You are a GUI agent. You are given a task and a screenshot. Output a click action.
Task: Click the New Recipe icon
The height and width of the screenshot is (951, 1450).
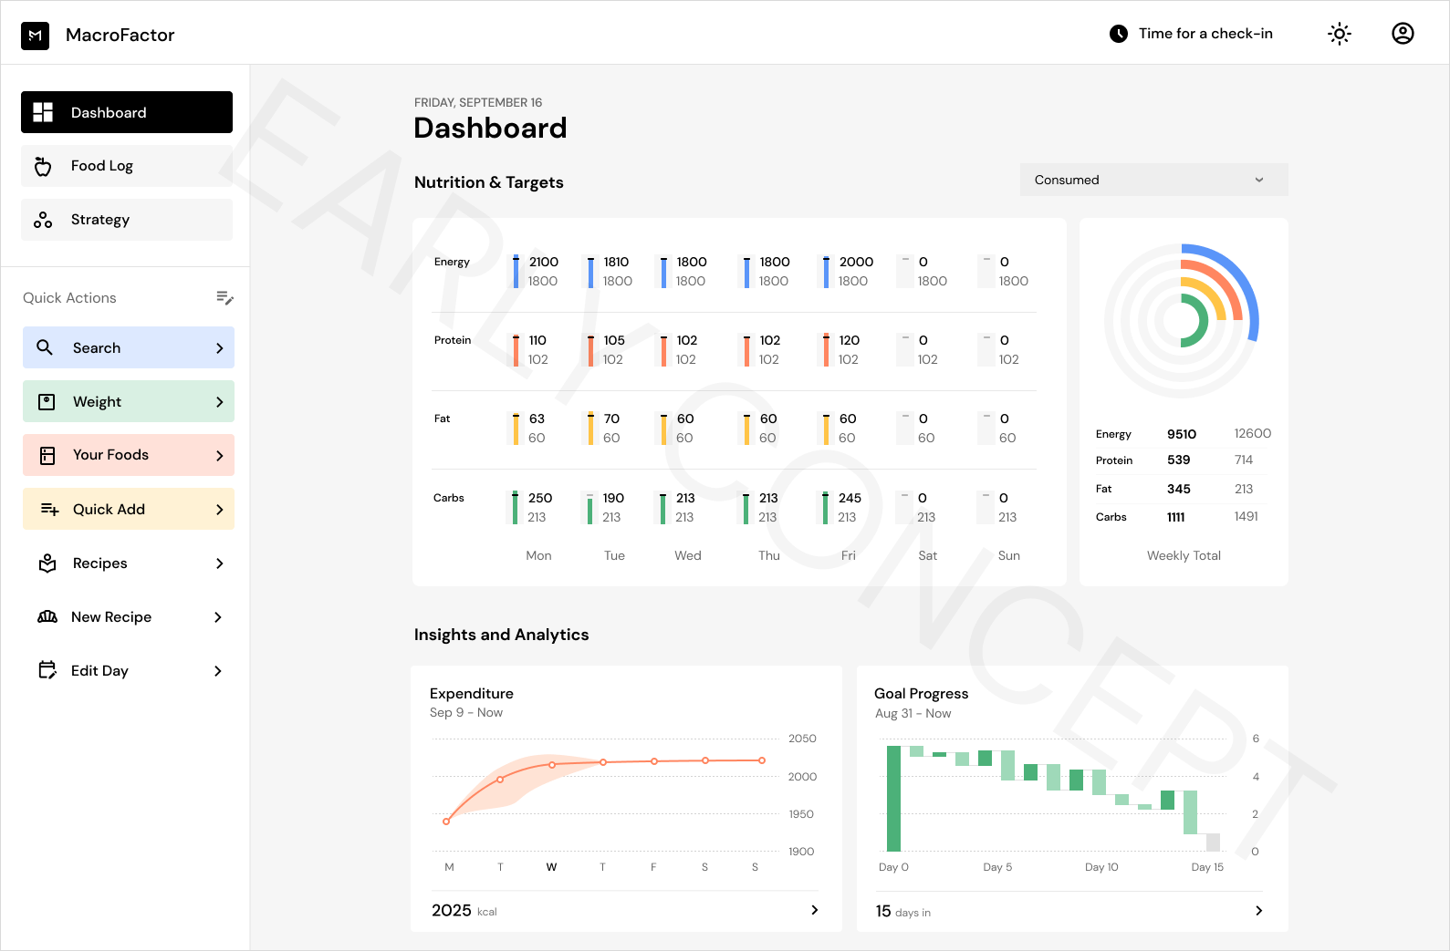[x=47, y=617]
